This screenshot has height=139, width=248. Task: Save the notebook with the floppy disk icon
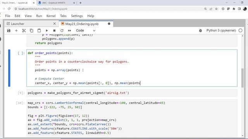[9, 31]
